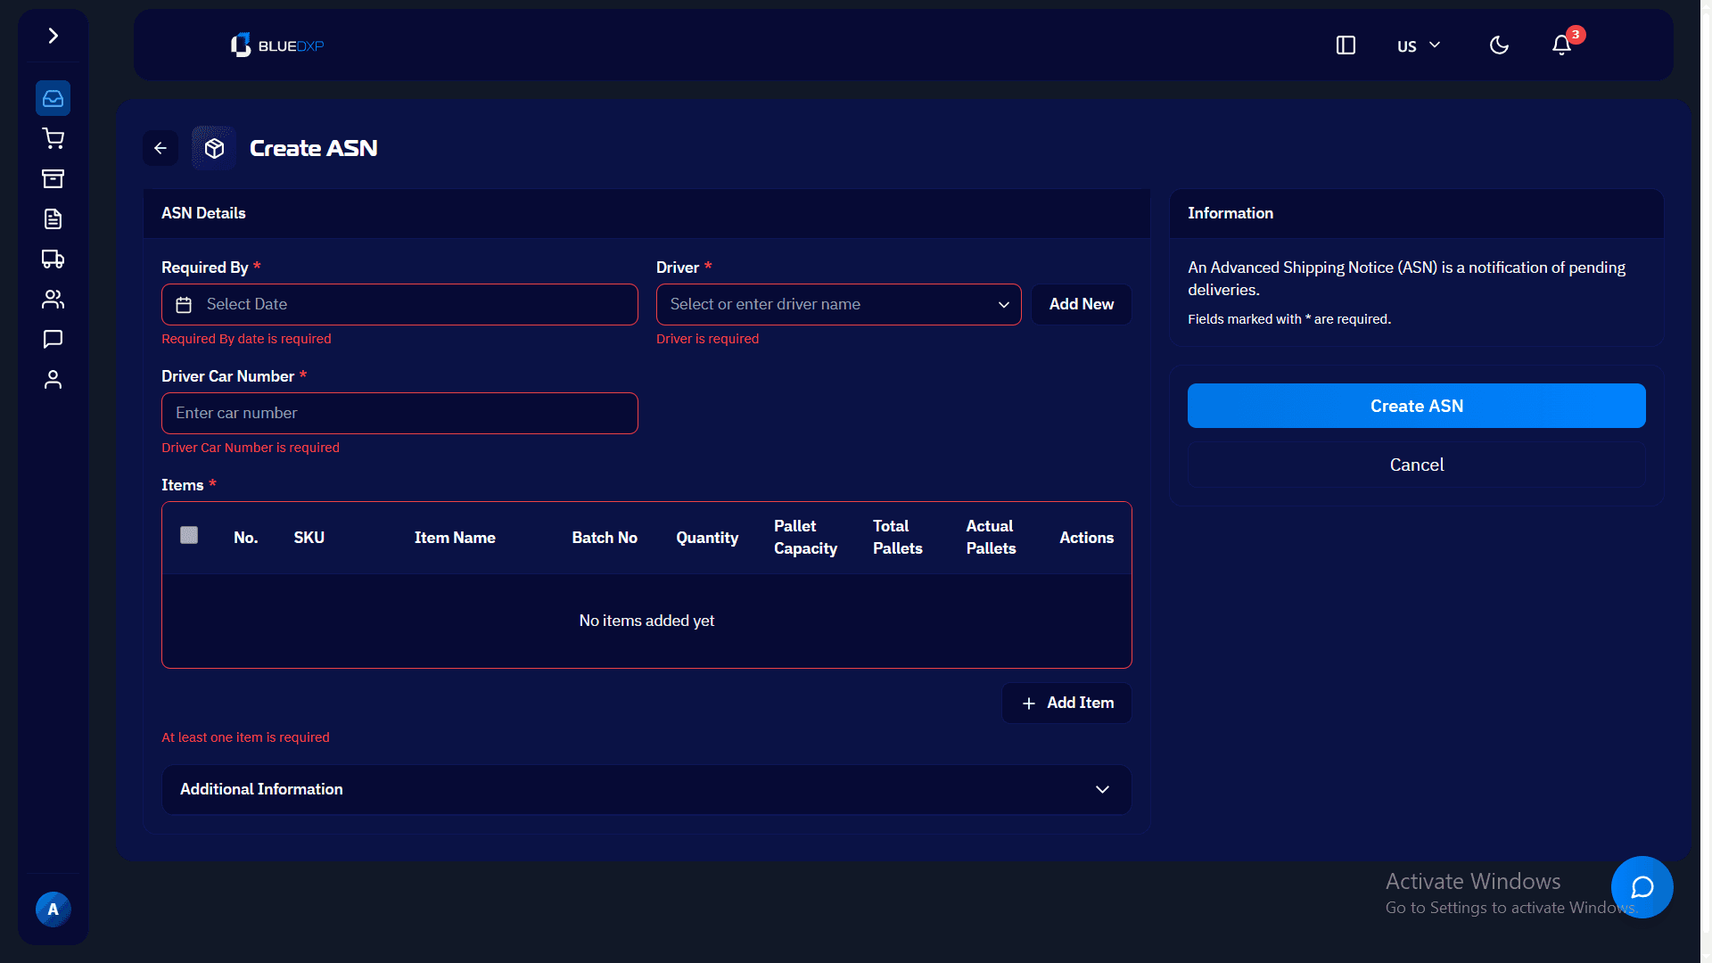Select the shopping cart icon in the sidebar
1712x963 pixels.
pyautogui.click(x=53, y=138)
